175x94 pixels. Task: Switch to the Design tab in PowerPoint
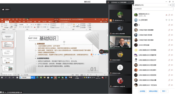(15, 22)
